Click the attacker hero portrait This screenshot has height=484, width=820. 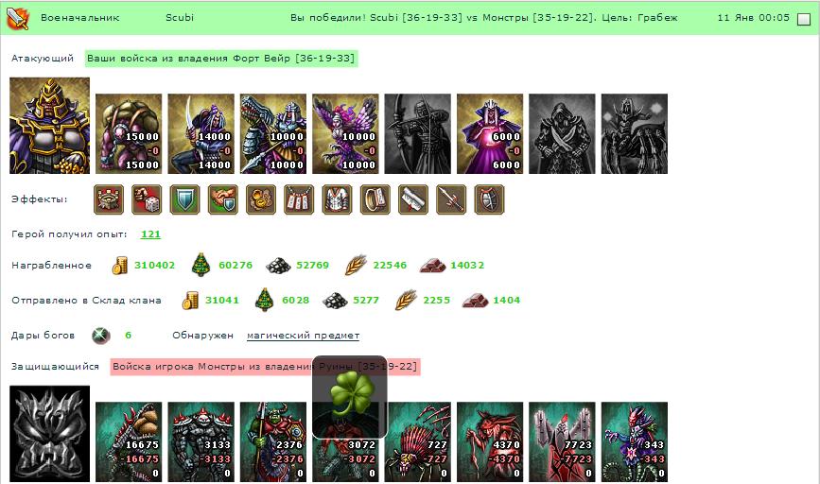coord(50,126)
